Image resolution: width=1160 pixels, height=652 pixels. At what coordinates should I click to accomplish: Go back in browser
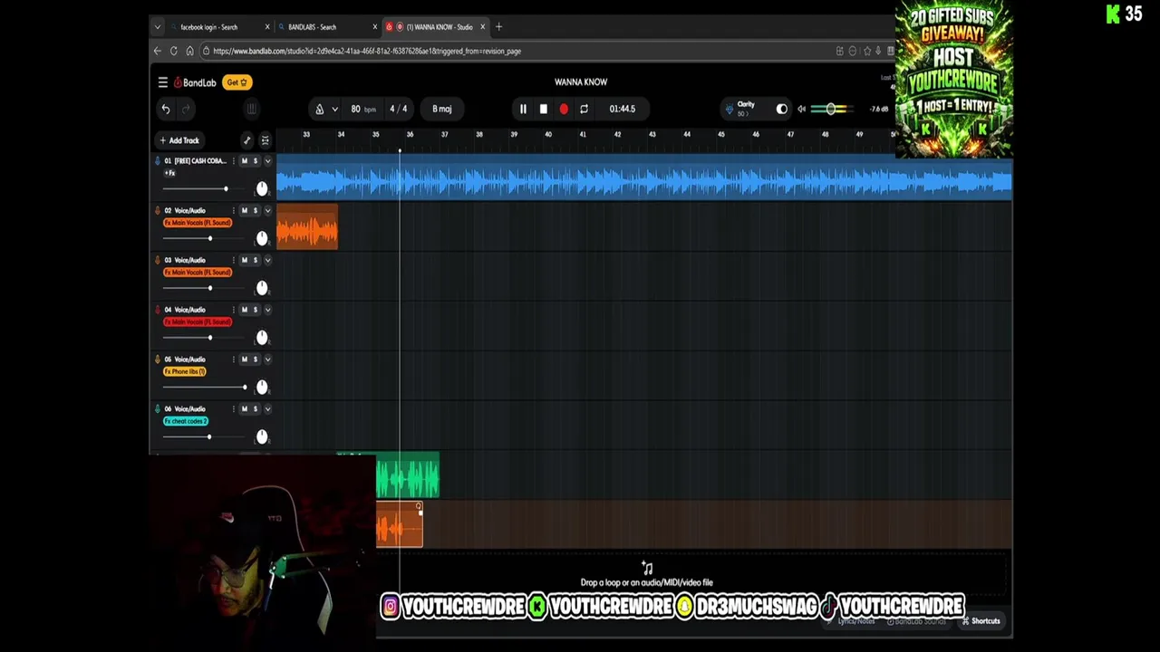[158, 51]
